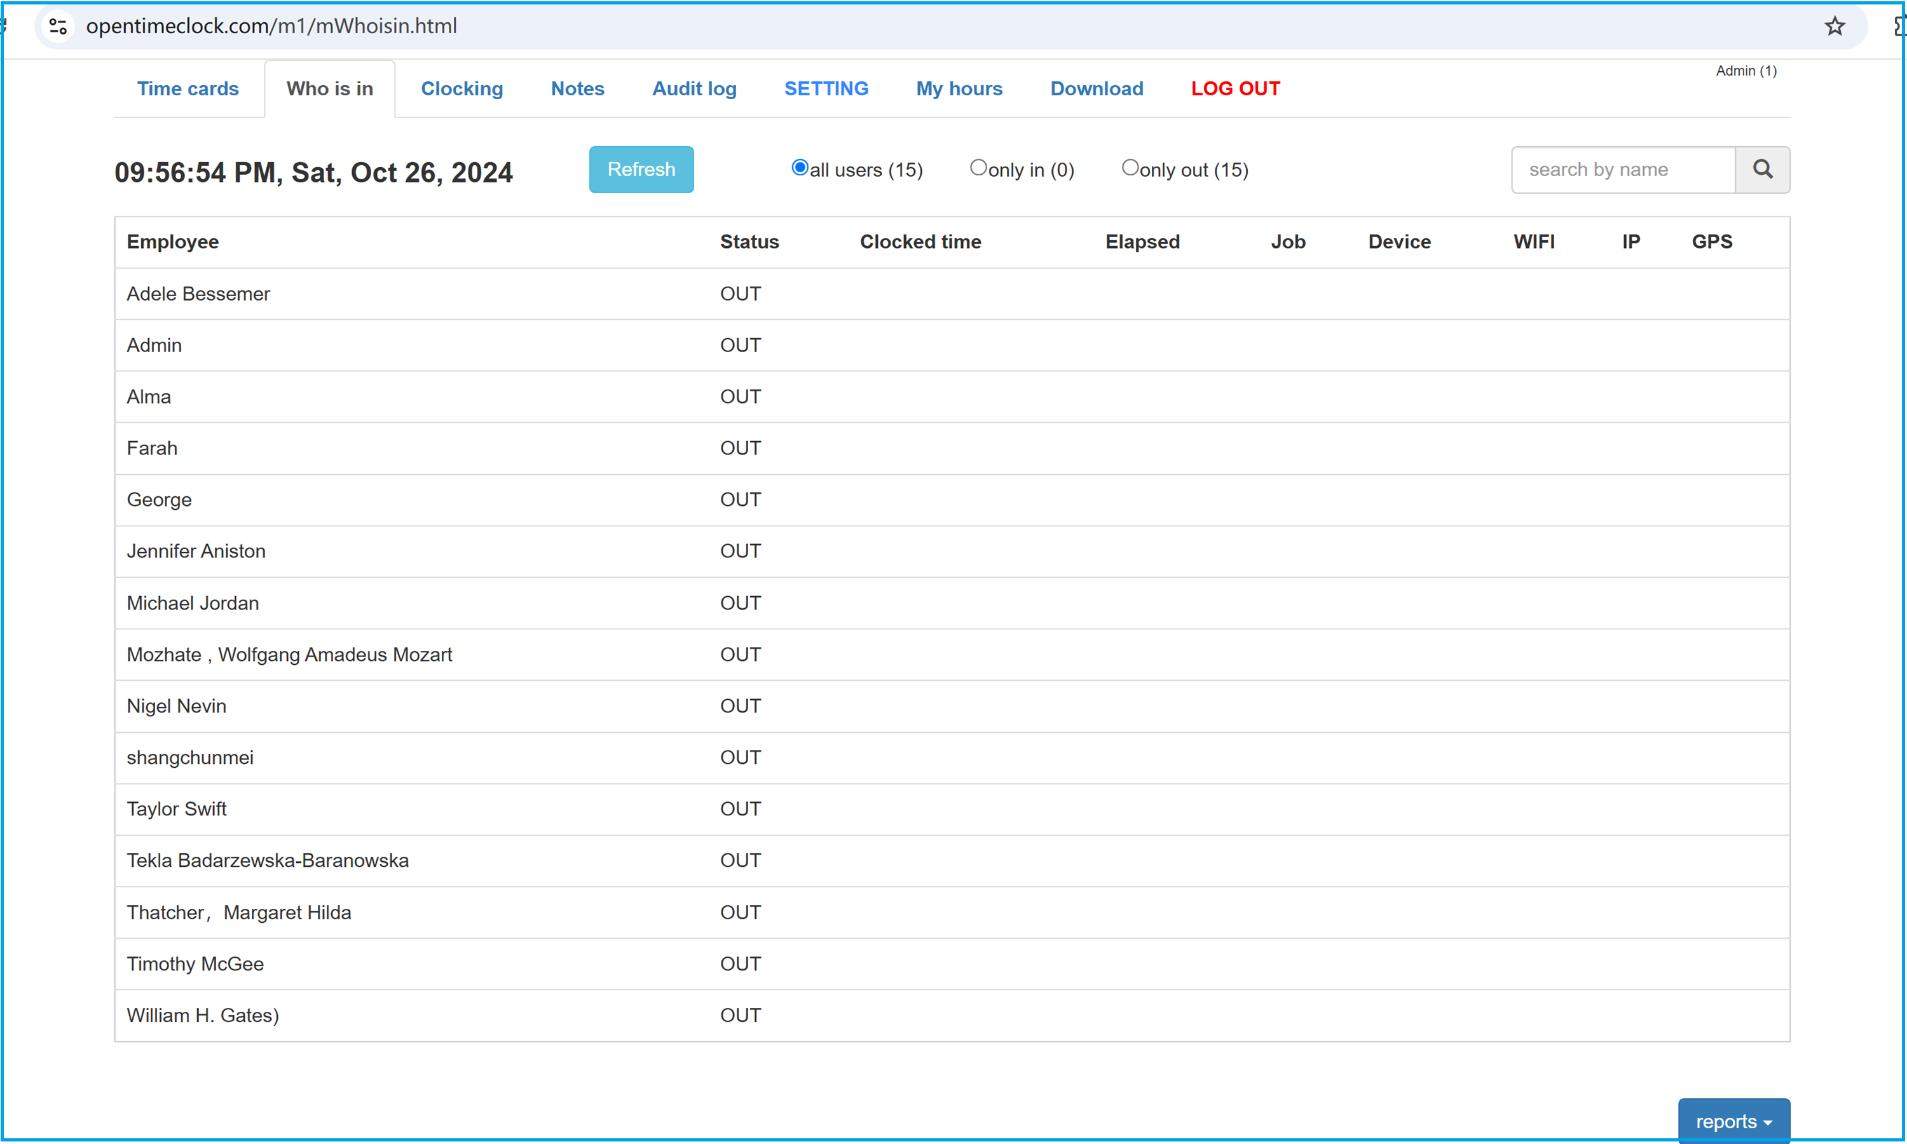Image resolution: width=1907 pixels, height=1144 pixels.
Task: Open the Audit log tab
Action: [695, 88]
